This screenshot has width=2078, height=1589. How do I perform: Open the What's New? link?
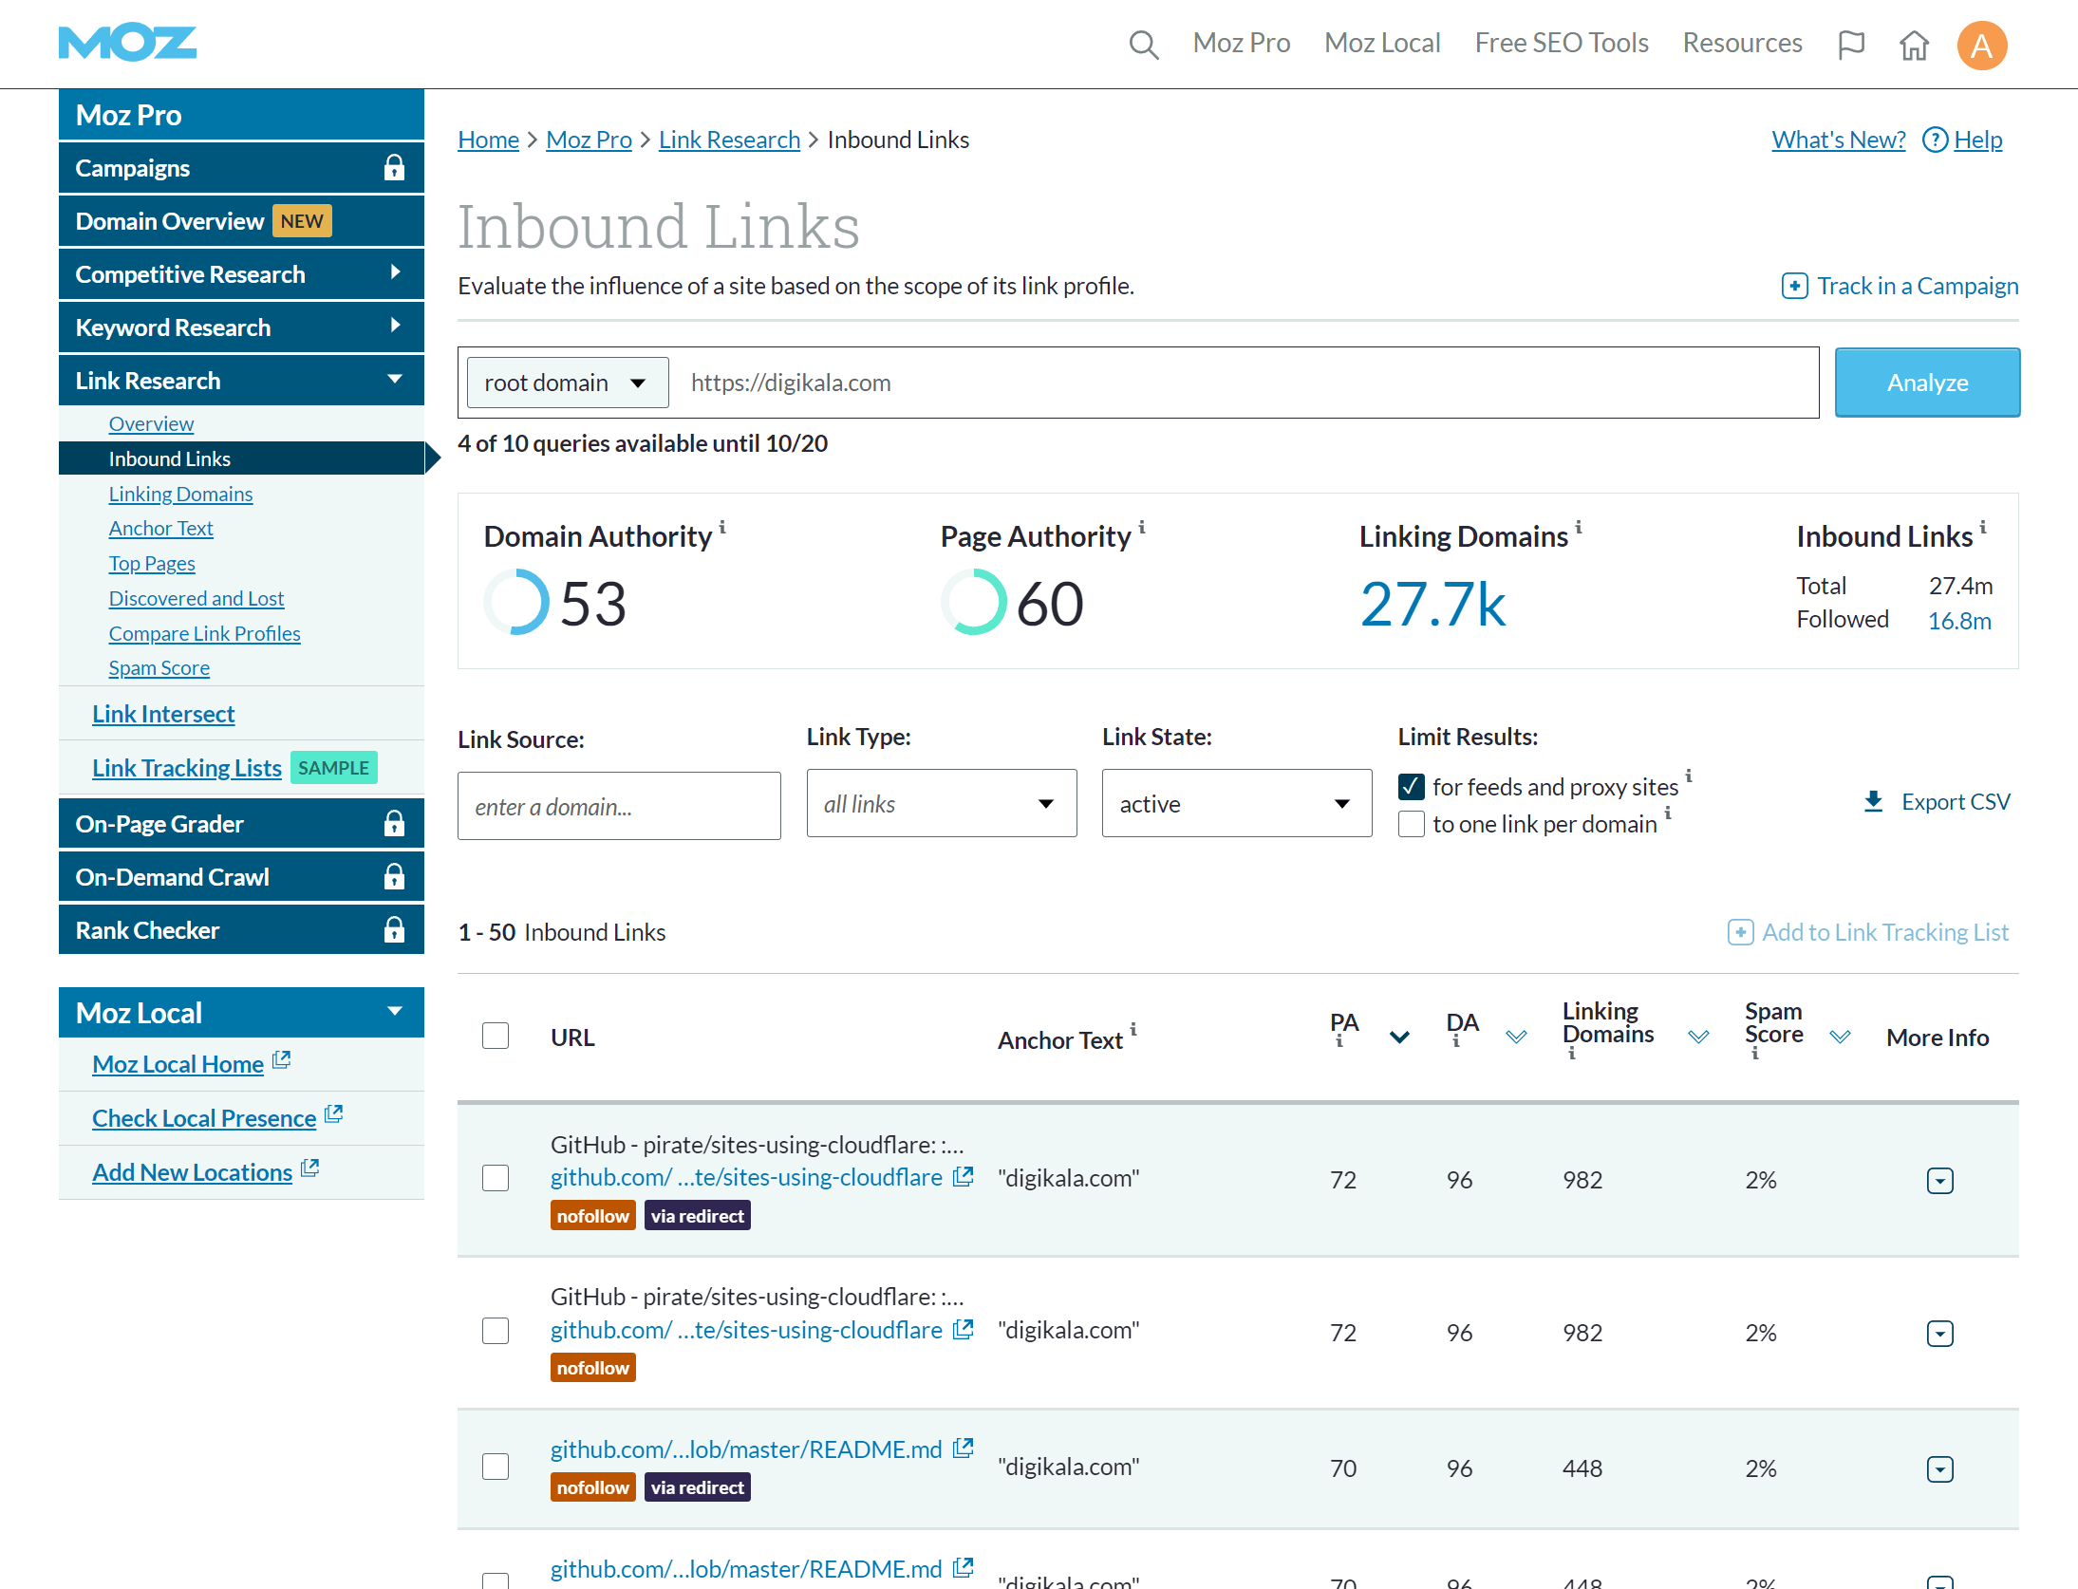(1838, 140)
